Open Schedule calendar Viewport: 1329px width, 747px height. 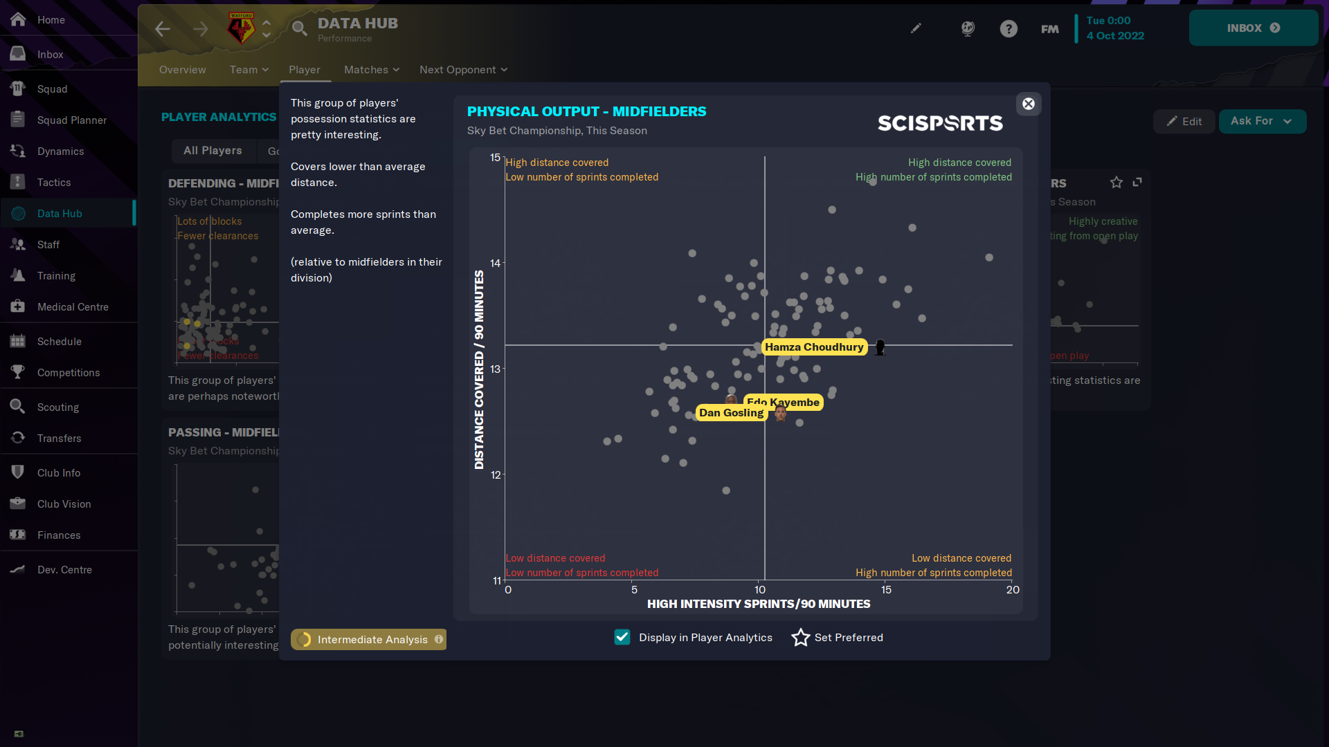69,341
